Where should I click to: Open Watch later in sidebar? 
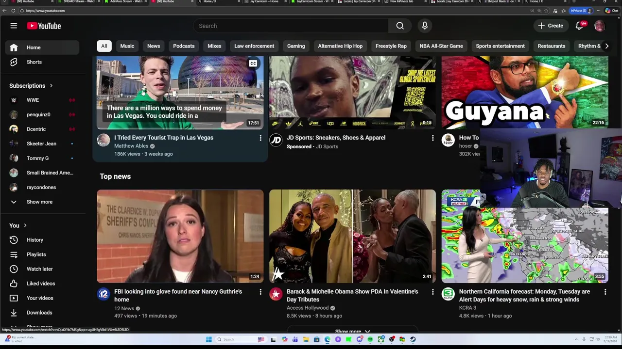point(42,269)
